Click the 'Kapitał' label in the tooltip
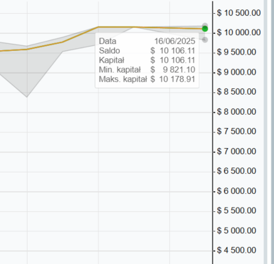This screenshot has height=264, width=274. (x=112, y=60)
